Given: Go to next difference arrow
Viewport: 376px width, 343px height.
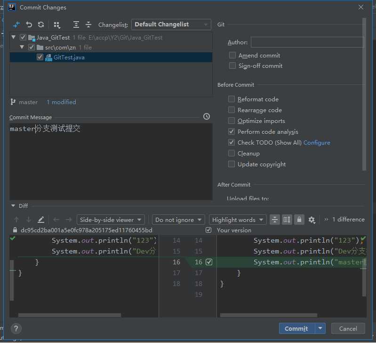Looking at the screenshot, I should point(29,220).
